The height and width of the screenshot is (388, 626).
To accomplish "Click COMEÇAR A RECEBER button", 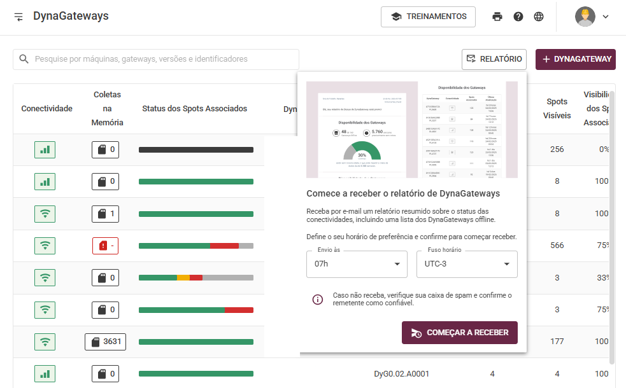I will click(x=460, y=333).
